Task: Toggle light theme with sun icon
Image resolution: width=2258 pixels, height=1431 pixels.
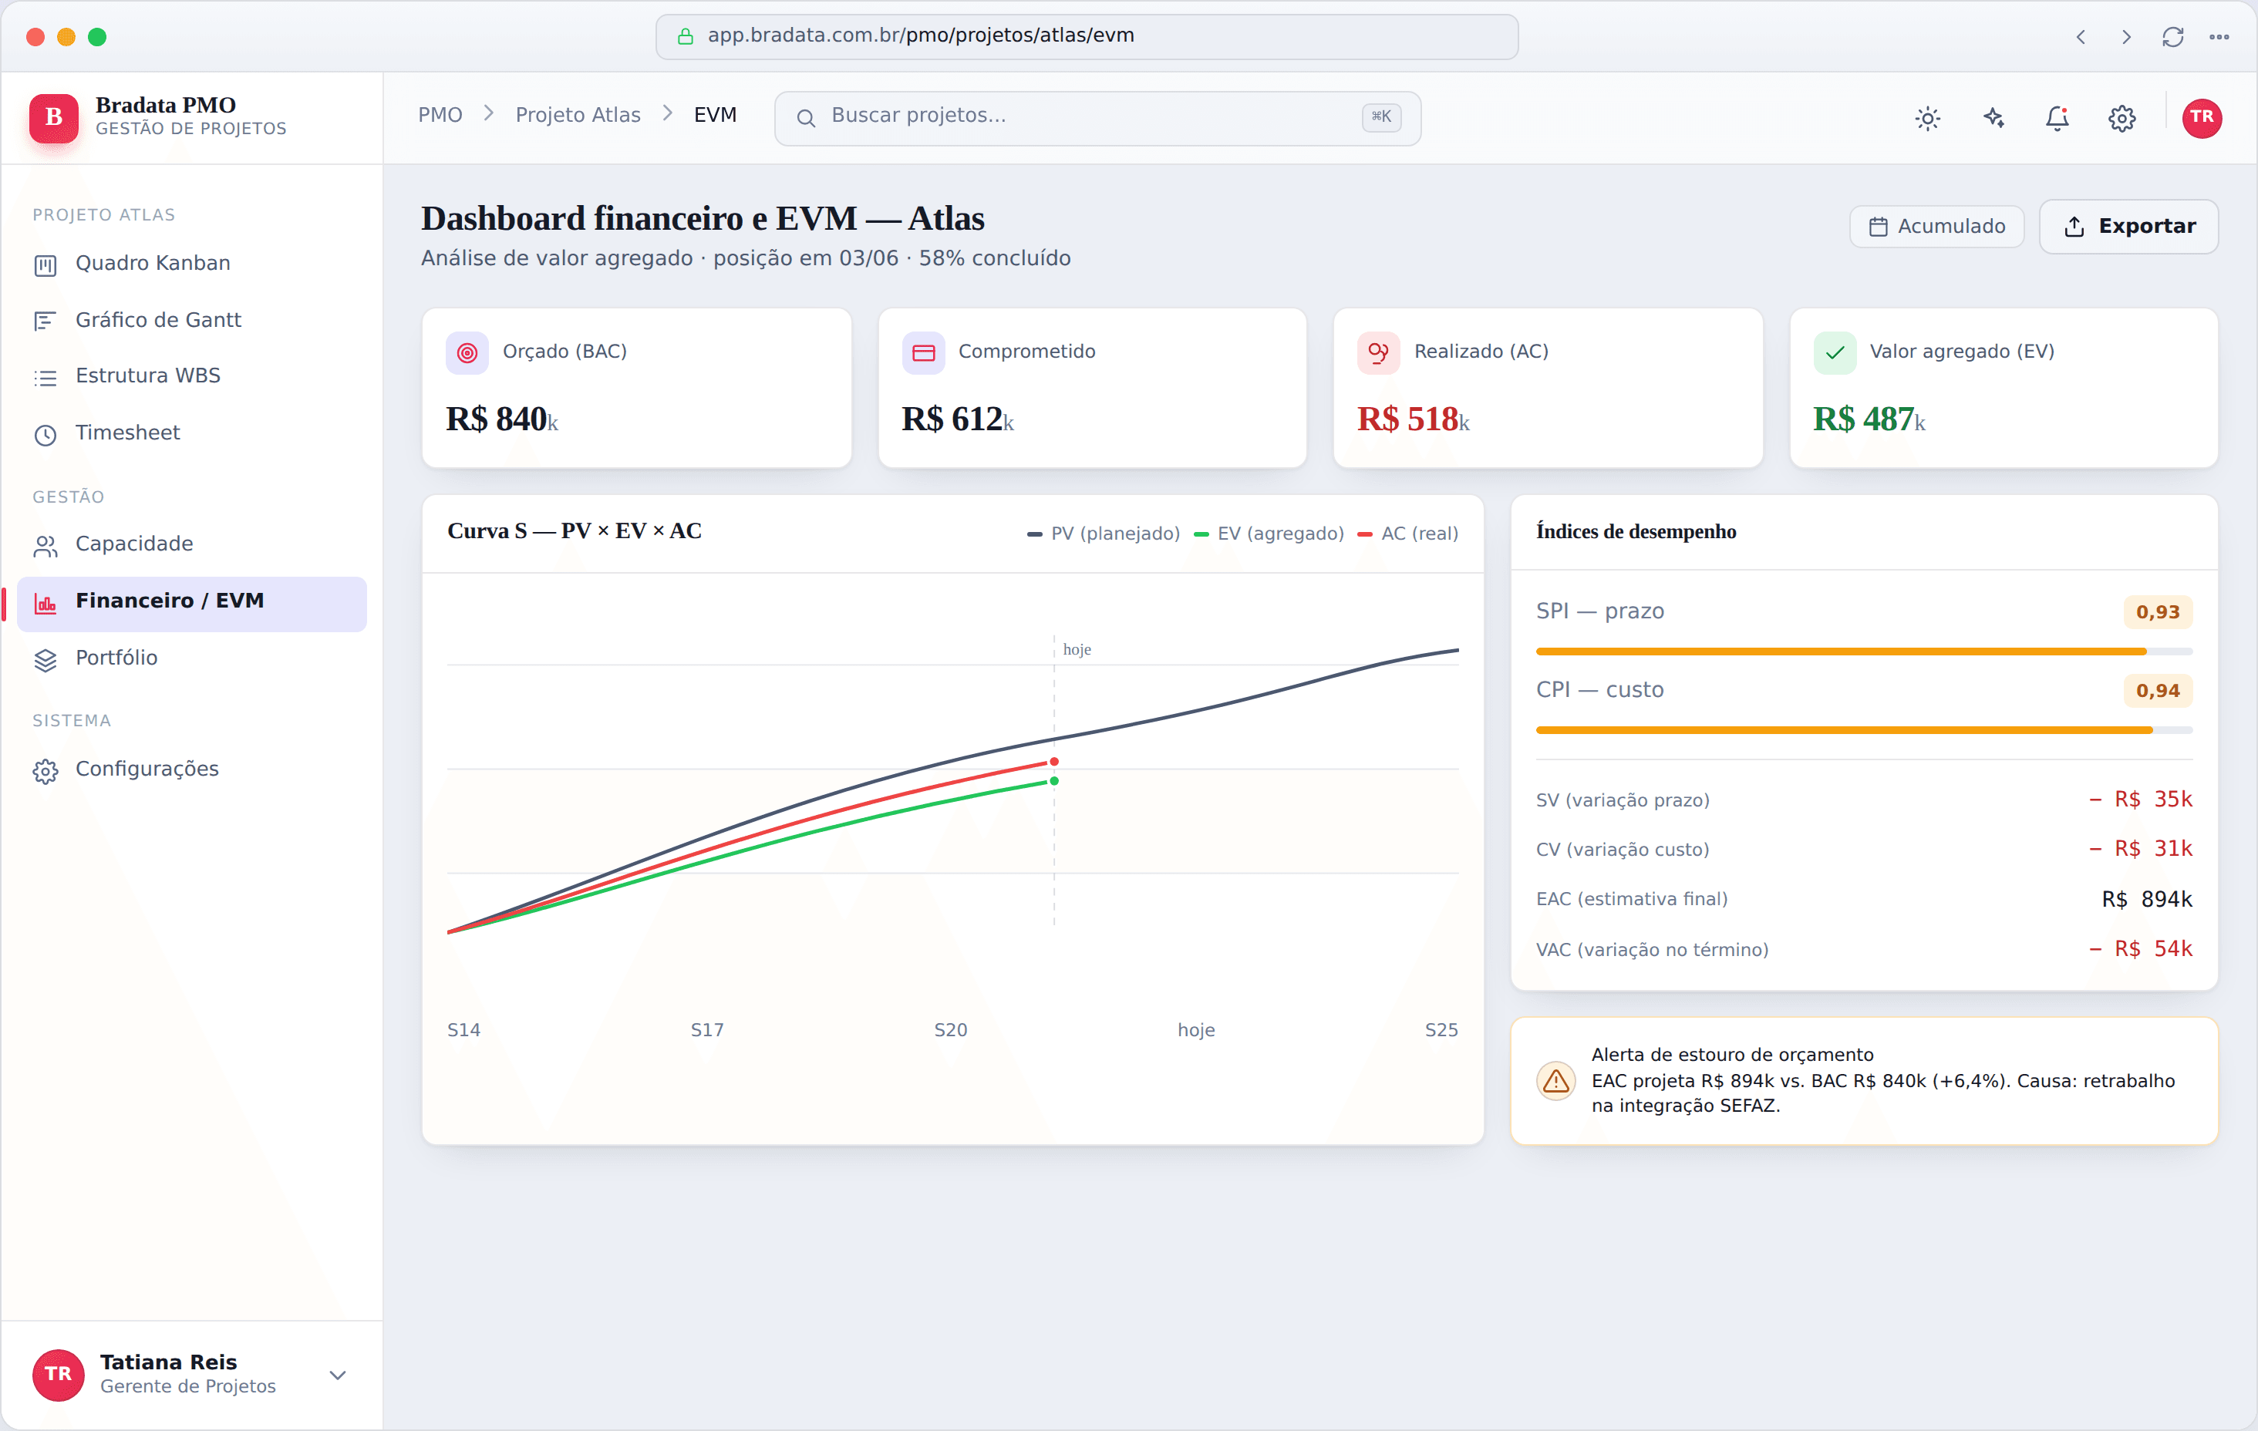Action: [1927, 118]
